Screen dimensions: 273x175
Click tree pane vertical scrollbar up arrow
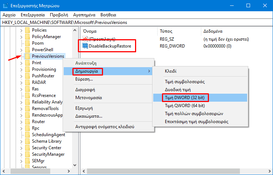pyautogui.click(x=75, y=30)
